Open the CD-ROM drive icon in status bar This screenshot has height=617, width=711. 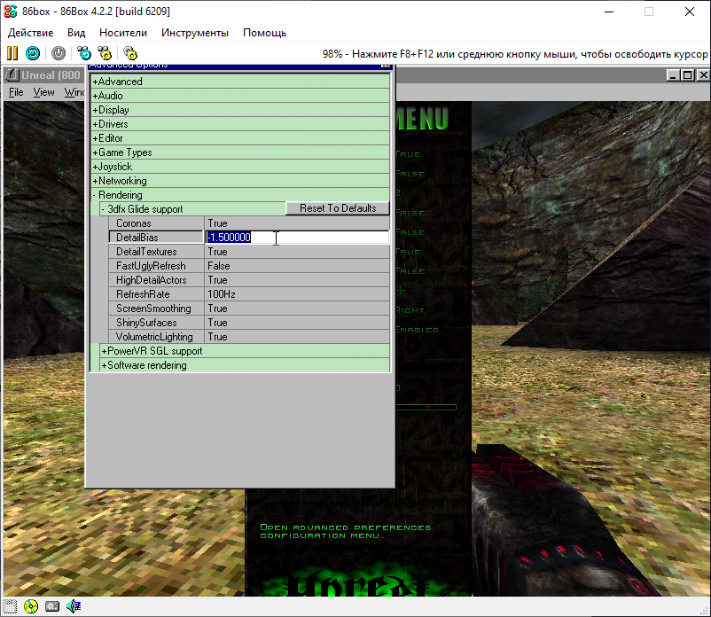31,607
